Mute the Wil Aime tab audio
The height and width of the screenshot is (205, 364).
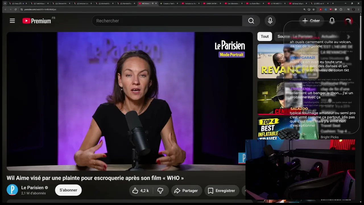[x=152, y=3]
